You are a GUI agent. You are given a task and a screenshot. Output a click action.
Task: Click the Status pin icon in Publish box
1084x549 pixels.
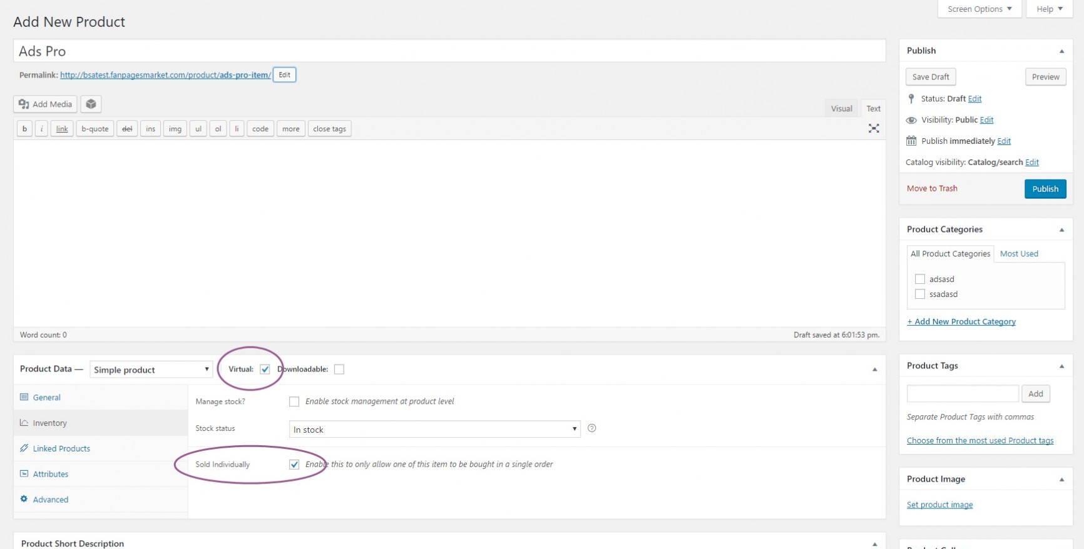tap(911, 99)
